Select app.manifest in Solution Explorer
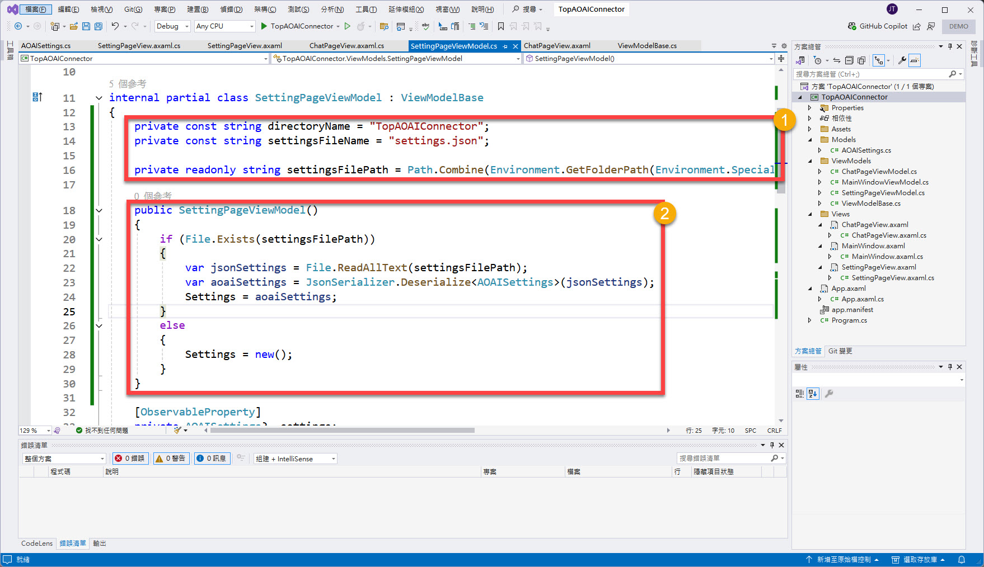The height and width of the screenshot is (567, 984). [852, 310]
